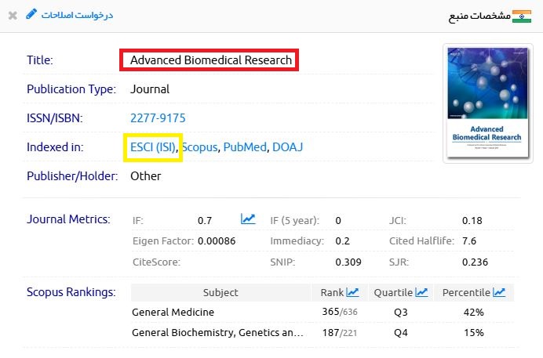Screen dimensions: 543x358
Task: Click the close X icon in header
Action: pyautogui.click(x=13, y=15)
